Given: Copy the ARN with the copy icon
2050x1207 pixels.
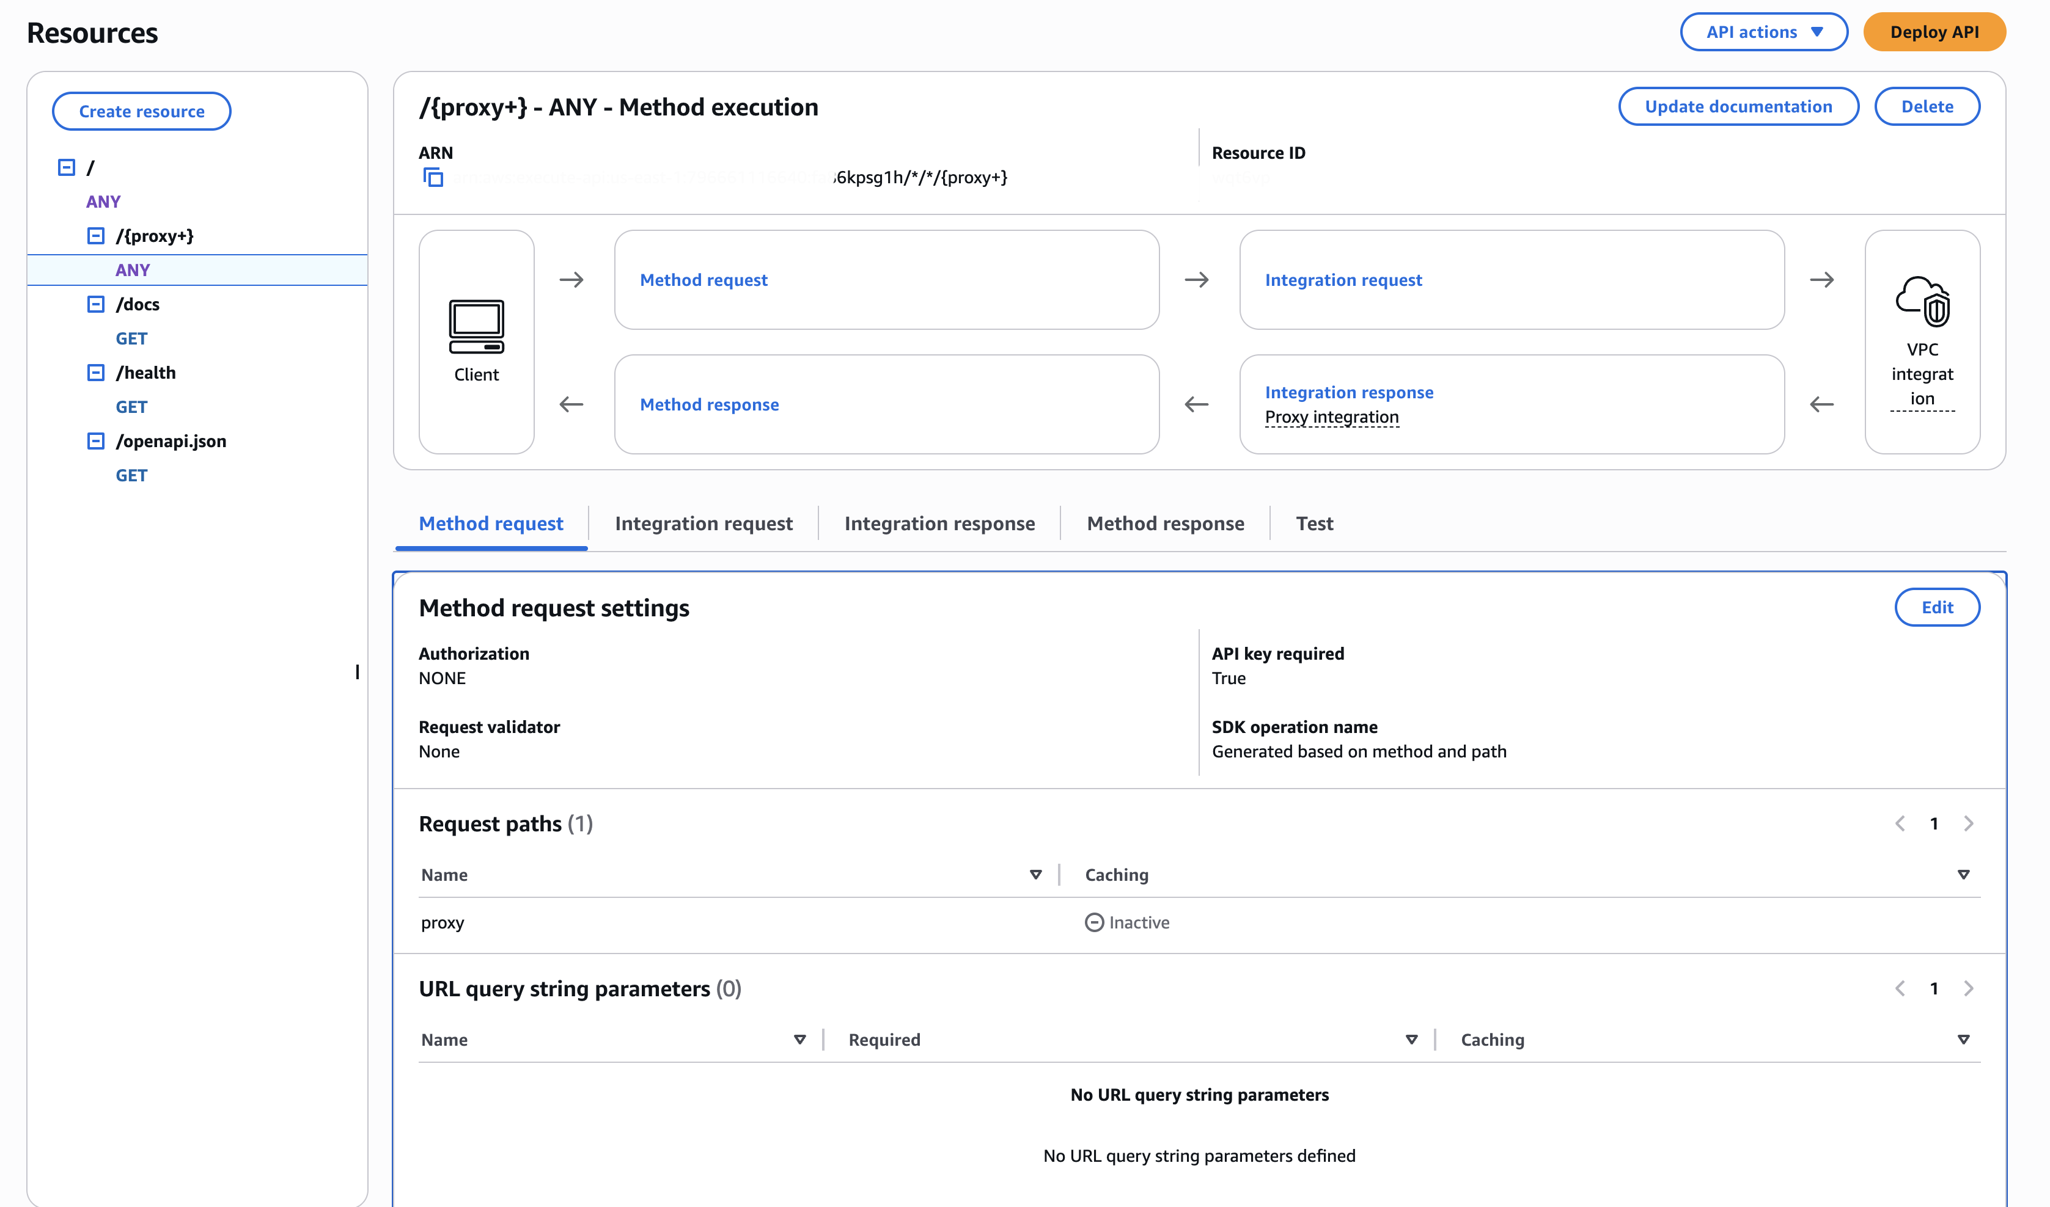Looking at the screenshot, I should coord(433,177).
